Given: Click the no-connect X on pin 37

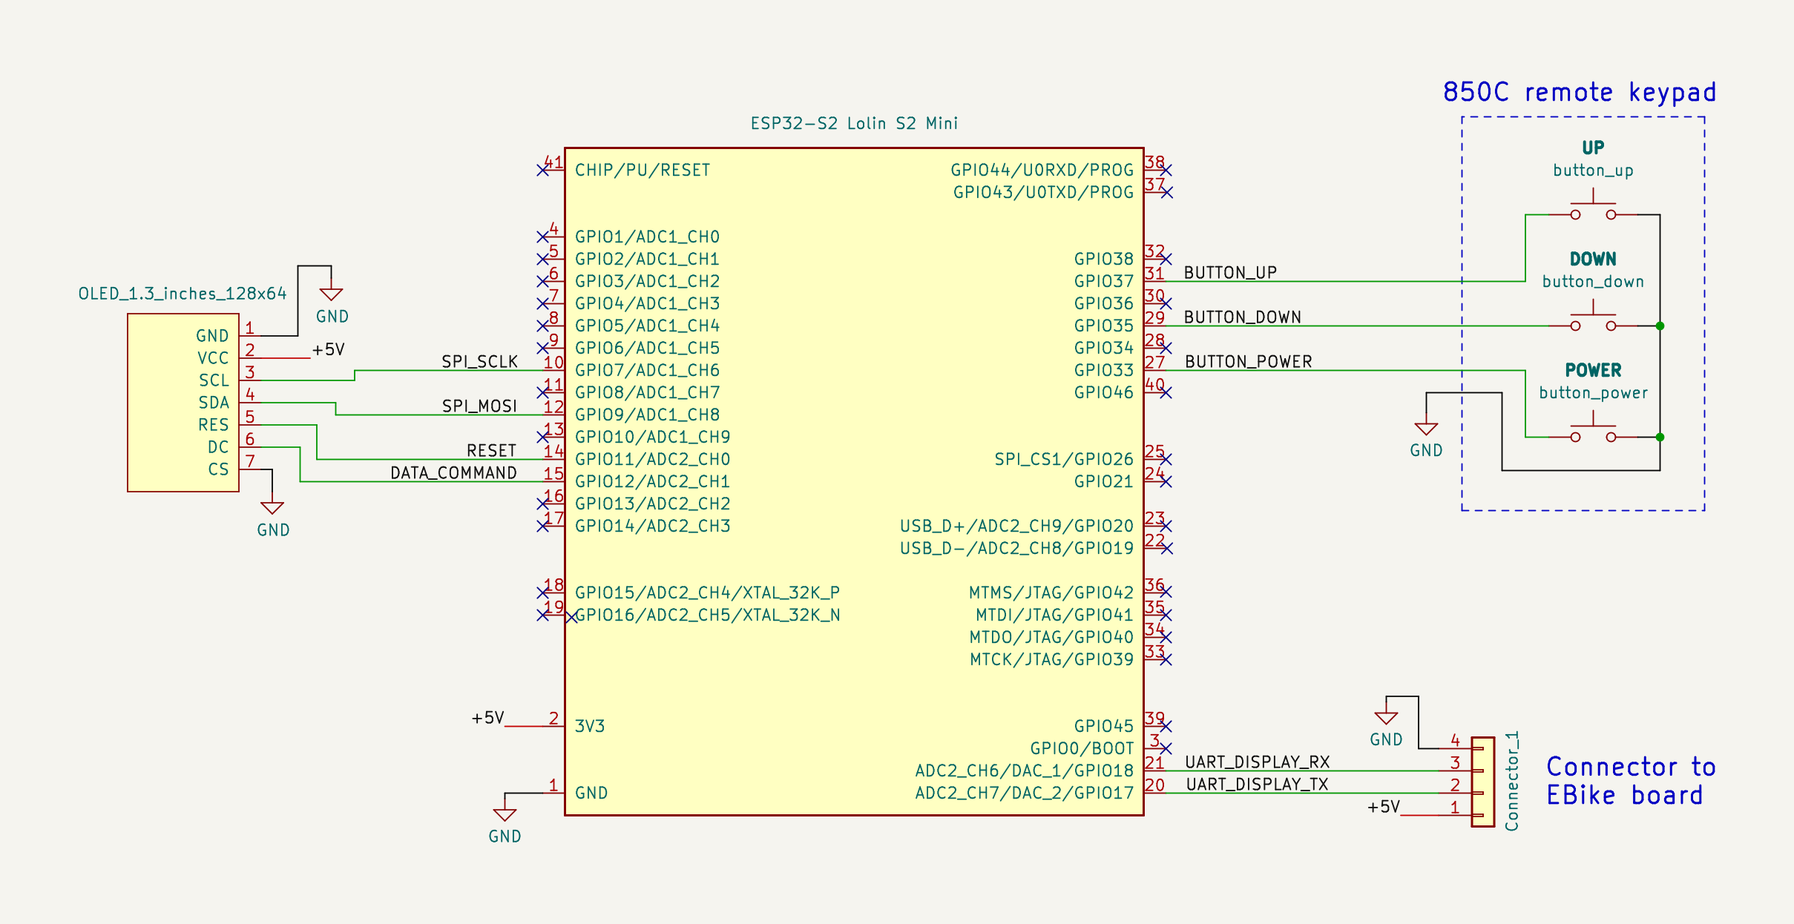Looking at the screenshot, I should [1166, 192].
